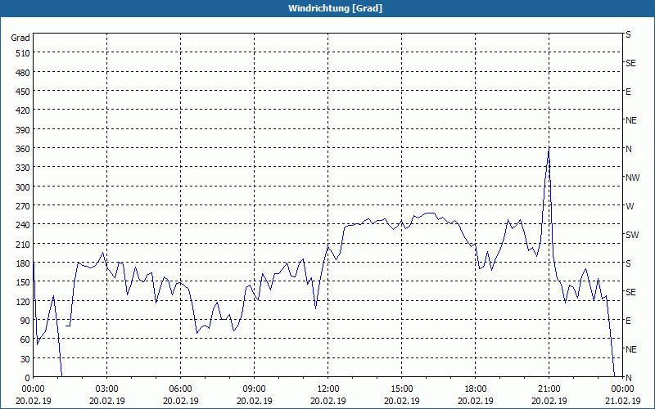Image resolution: width=655 pixels, height=409 pixels.
Task: Click the 21.02.19 date label
Action: [622, 401]
